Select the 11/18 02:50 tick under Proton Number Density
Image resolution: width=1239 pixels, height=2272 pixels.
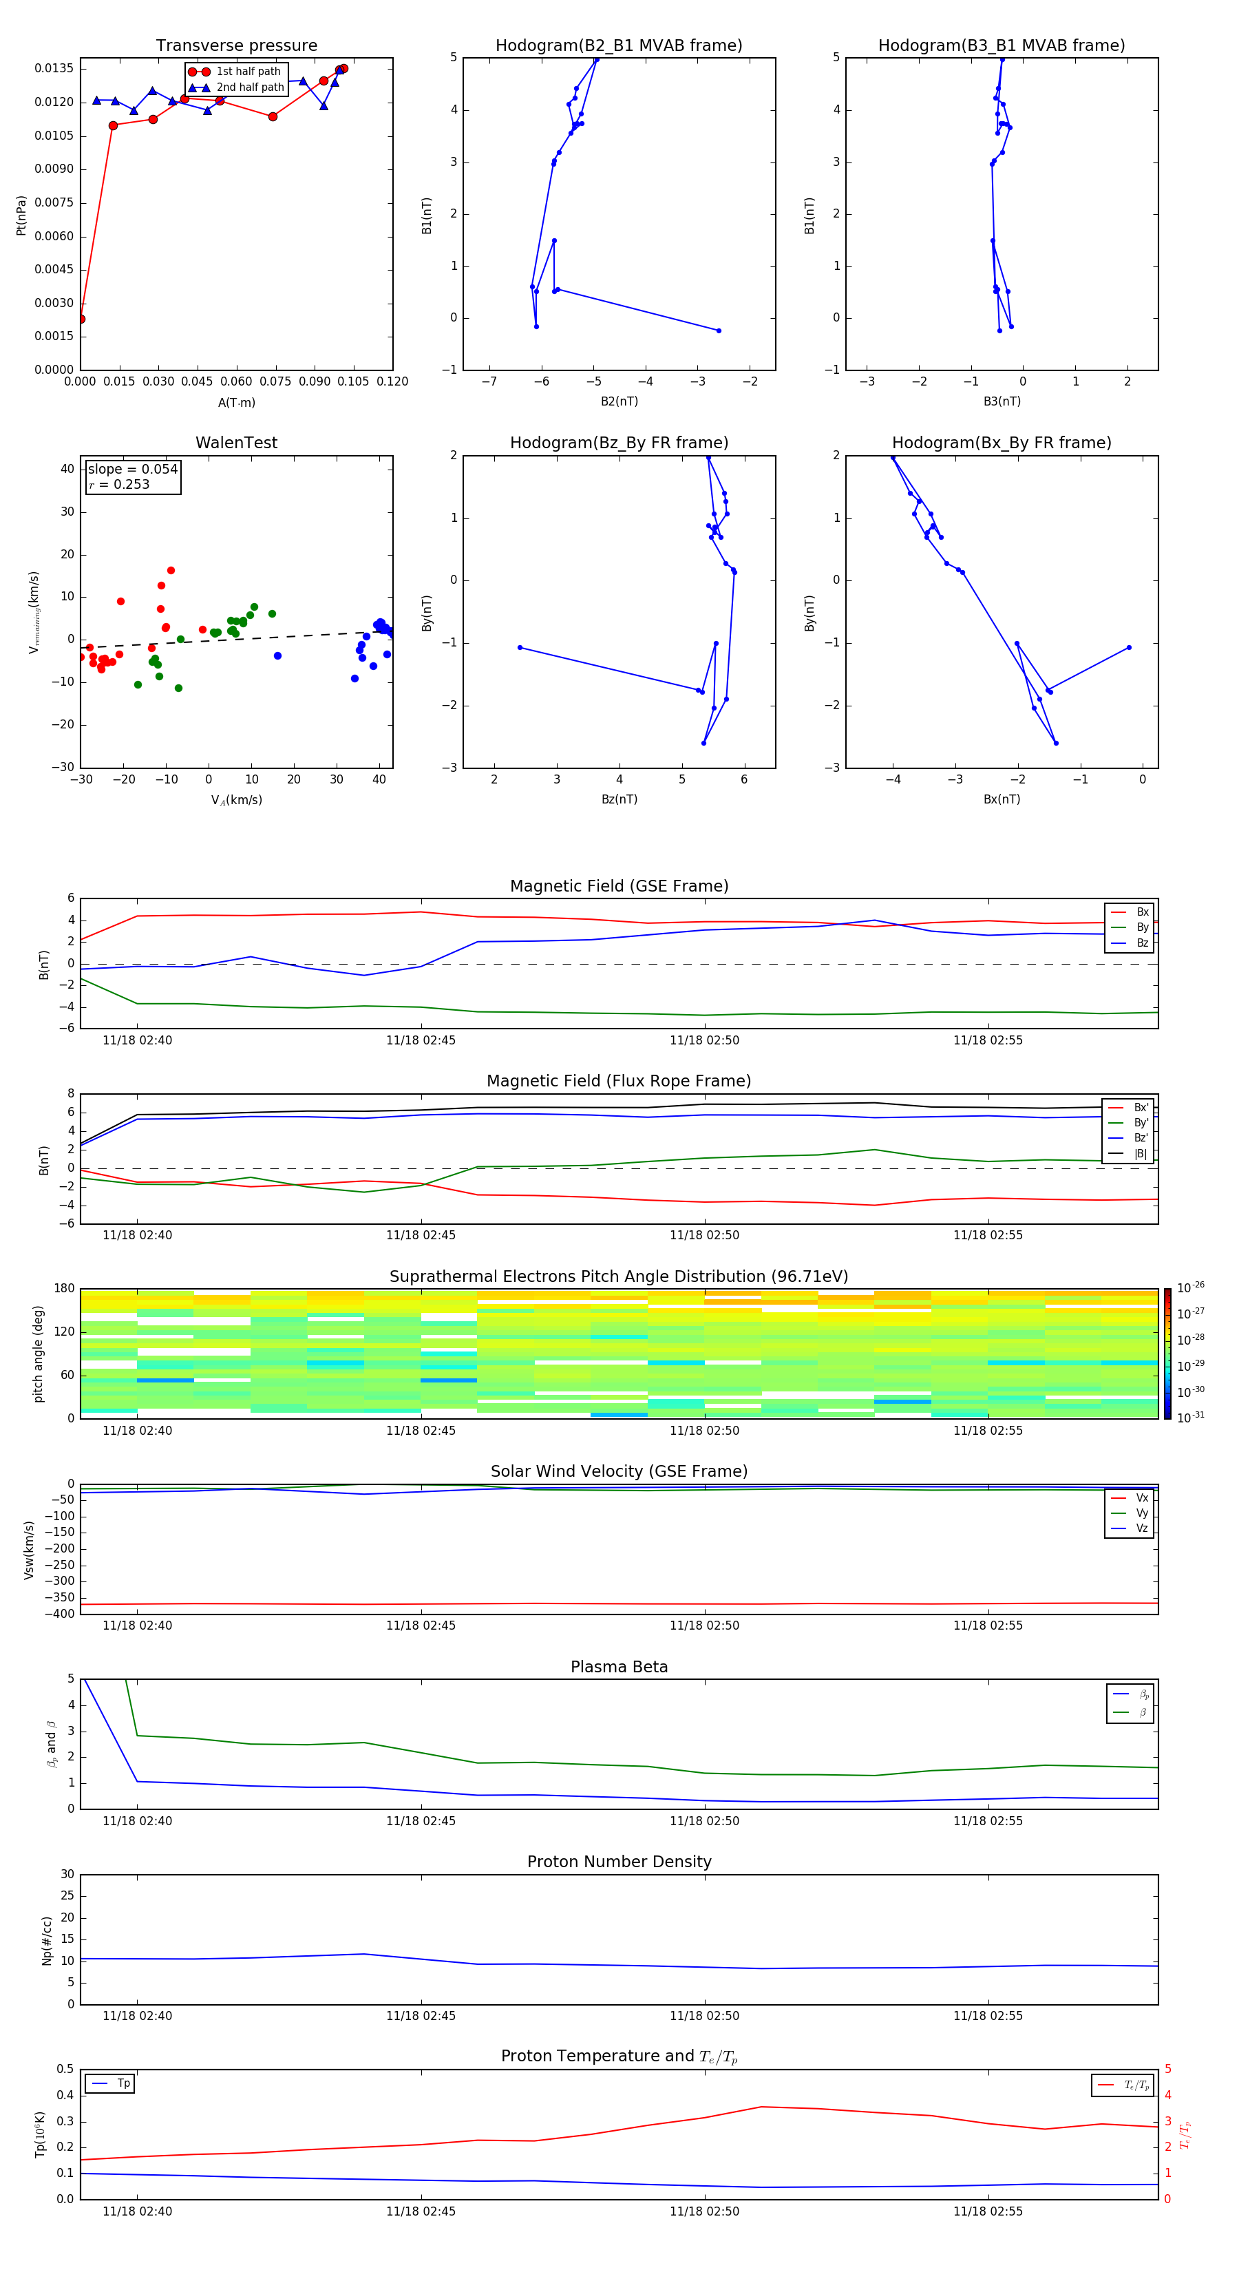click(705, 2015)
